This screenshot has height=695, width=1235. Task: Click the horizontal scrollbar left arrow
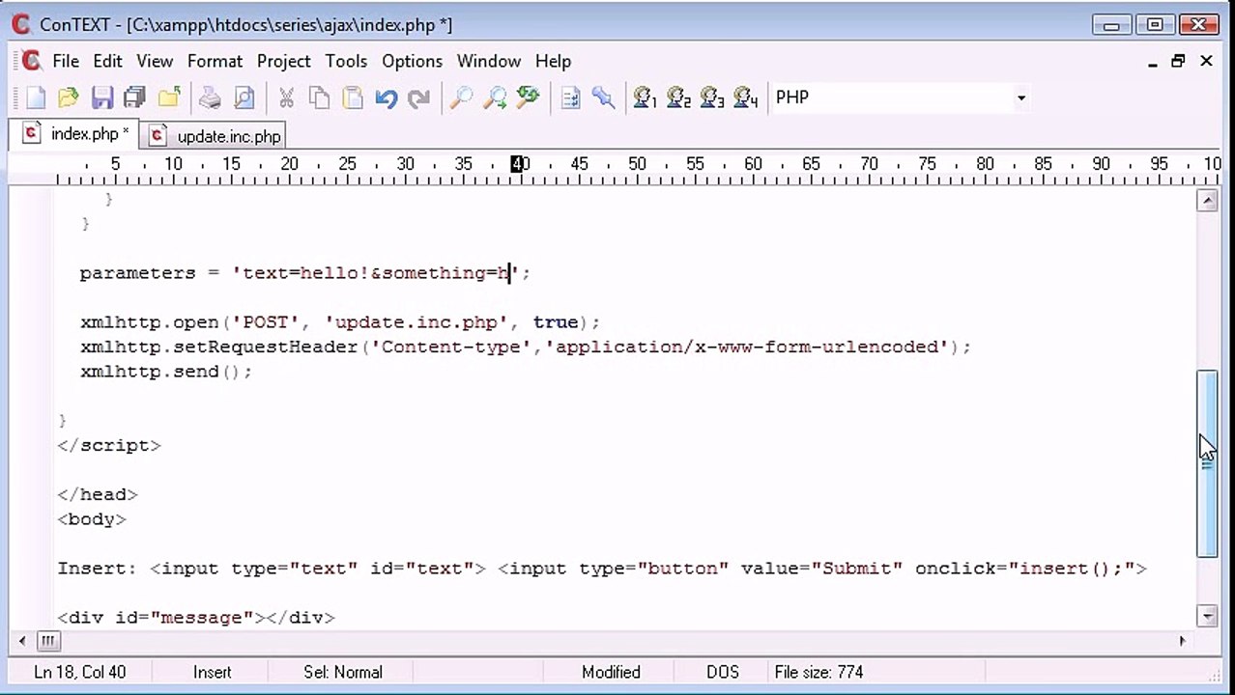tap(22, 640)
